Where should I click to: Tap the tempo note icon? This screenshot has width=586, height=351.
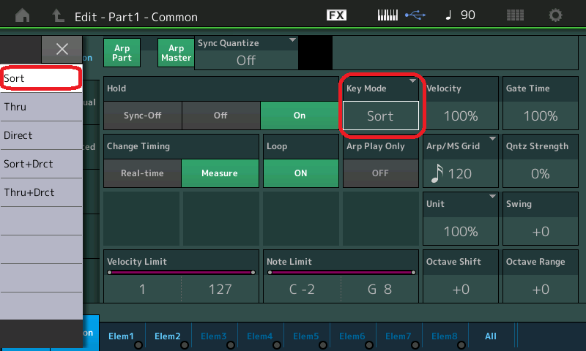point(448,15)
